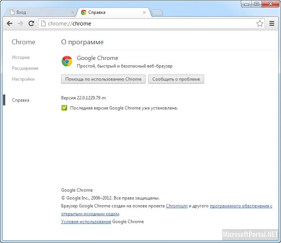Open Настройки in the sidebar

pyautogui.click(x=23, y=79)
